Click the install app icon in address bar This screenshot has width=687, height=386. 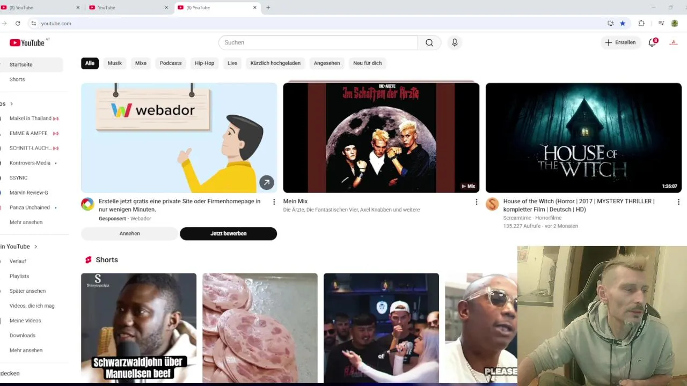610,24
